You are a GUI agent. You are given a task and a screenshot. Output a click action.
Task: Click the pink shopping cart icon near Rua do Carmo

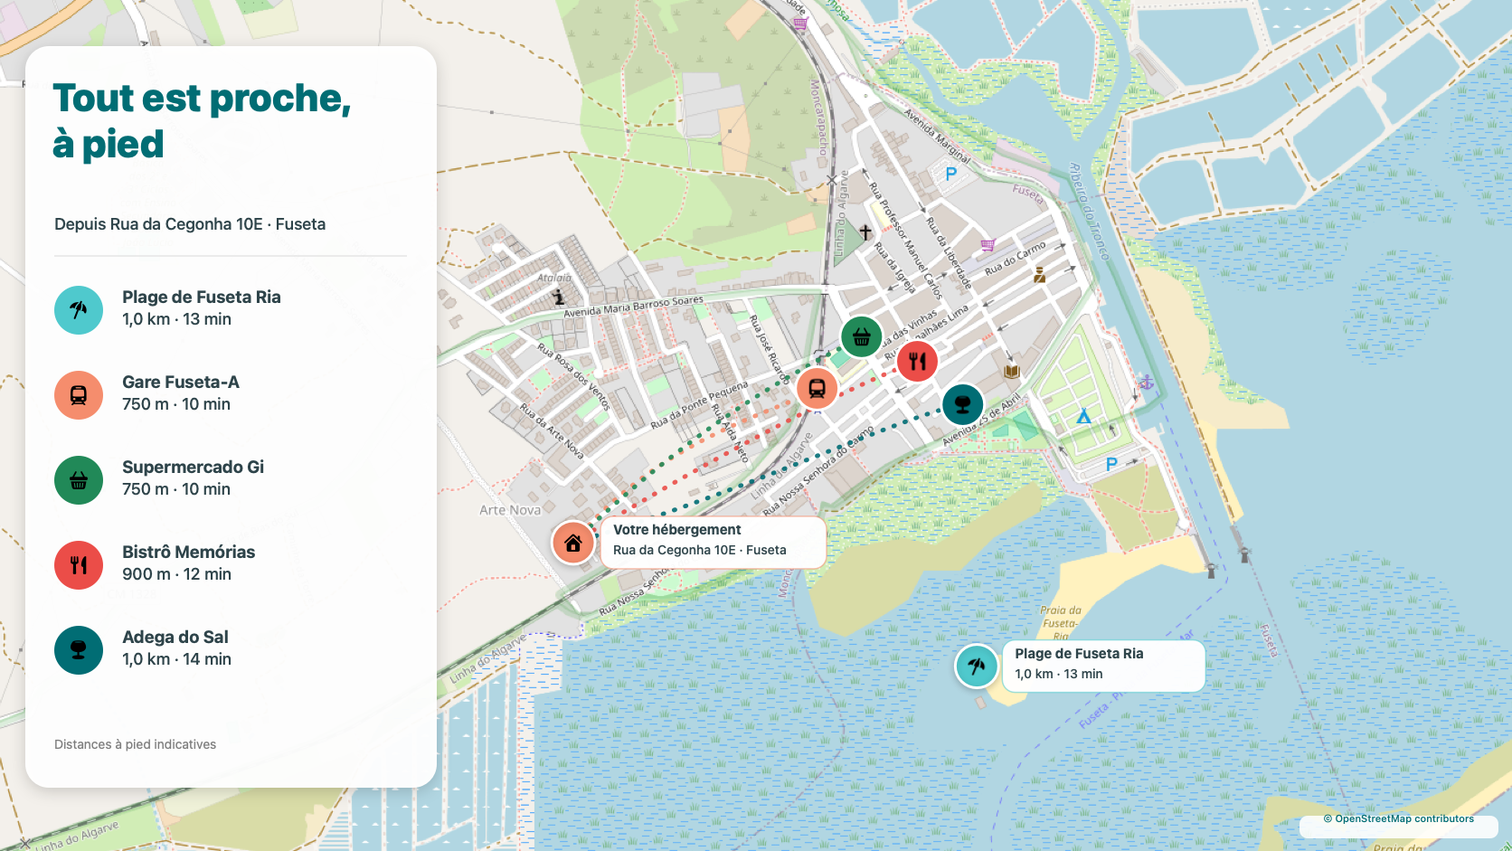pyautogui.click(x=988, y=245)
